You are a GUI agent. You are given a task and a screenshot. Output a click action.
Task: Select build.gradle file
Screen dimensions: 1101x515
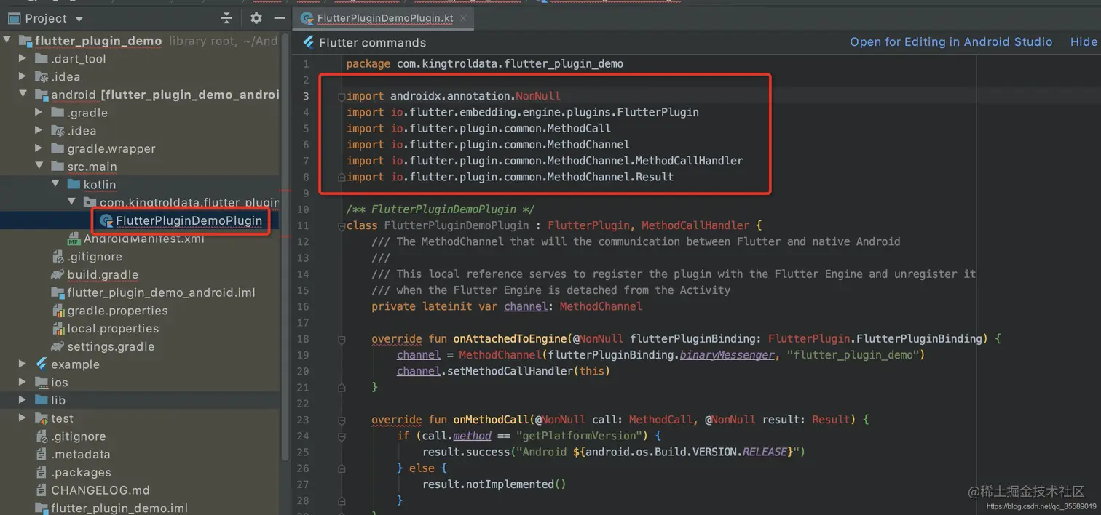(x=103, y=274)
